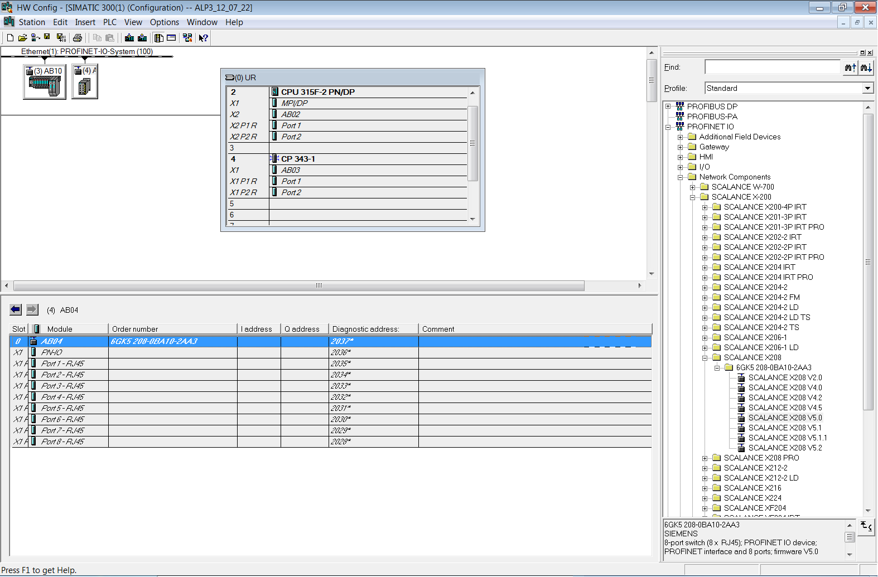Select the SCALANCE X224 folder in catalog
The height and width of the screenshot is (577, 878).
click(752, 498)
